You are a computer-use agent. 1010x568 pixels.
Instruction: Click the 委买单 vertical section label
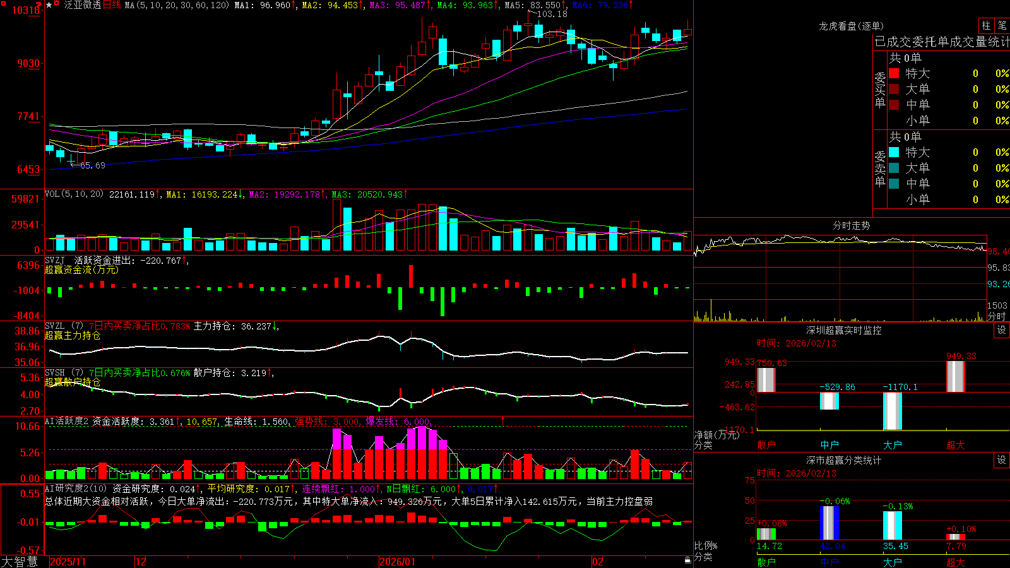(x=880, y=90)
